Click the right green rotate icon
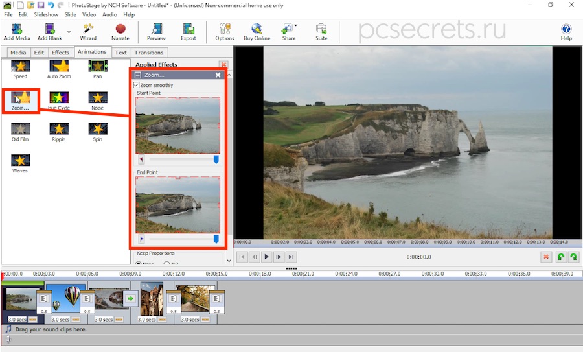This screenshot has width=583, height=352. (574, 257)
